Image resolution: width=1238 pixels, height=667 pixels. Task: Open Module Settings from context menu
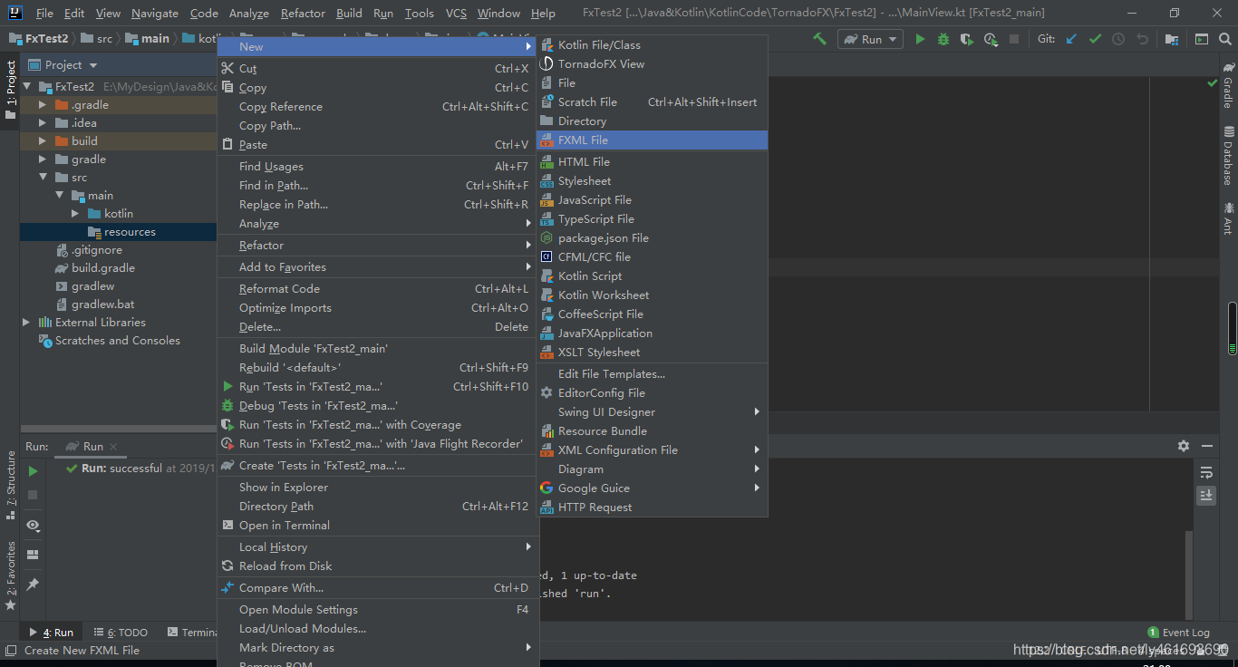377,609
